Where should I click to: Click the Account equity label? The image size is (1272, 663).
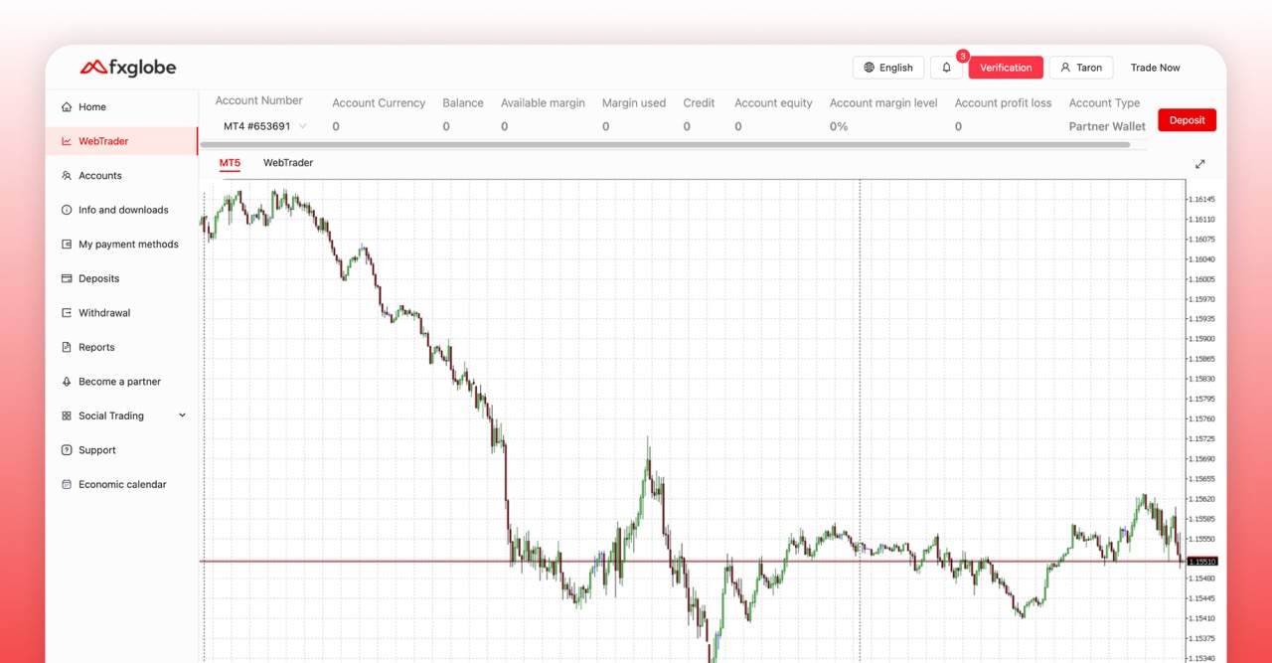click(x=773, y=102)
